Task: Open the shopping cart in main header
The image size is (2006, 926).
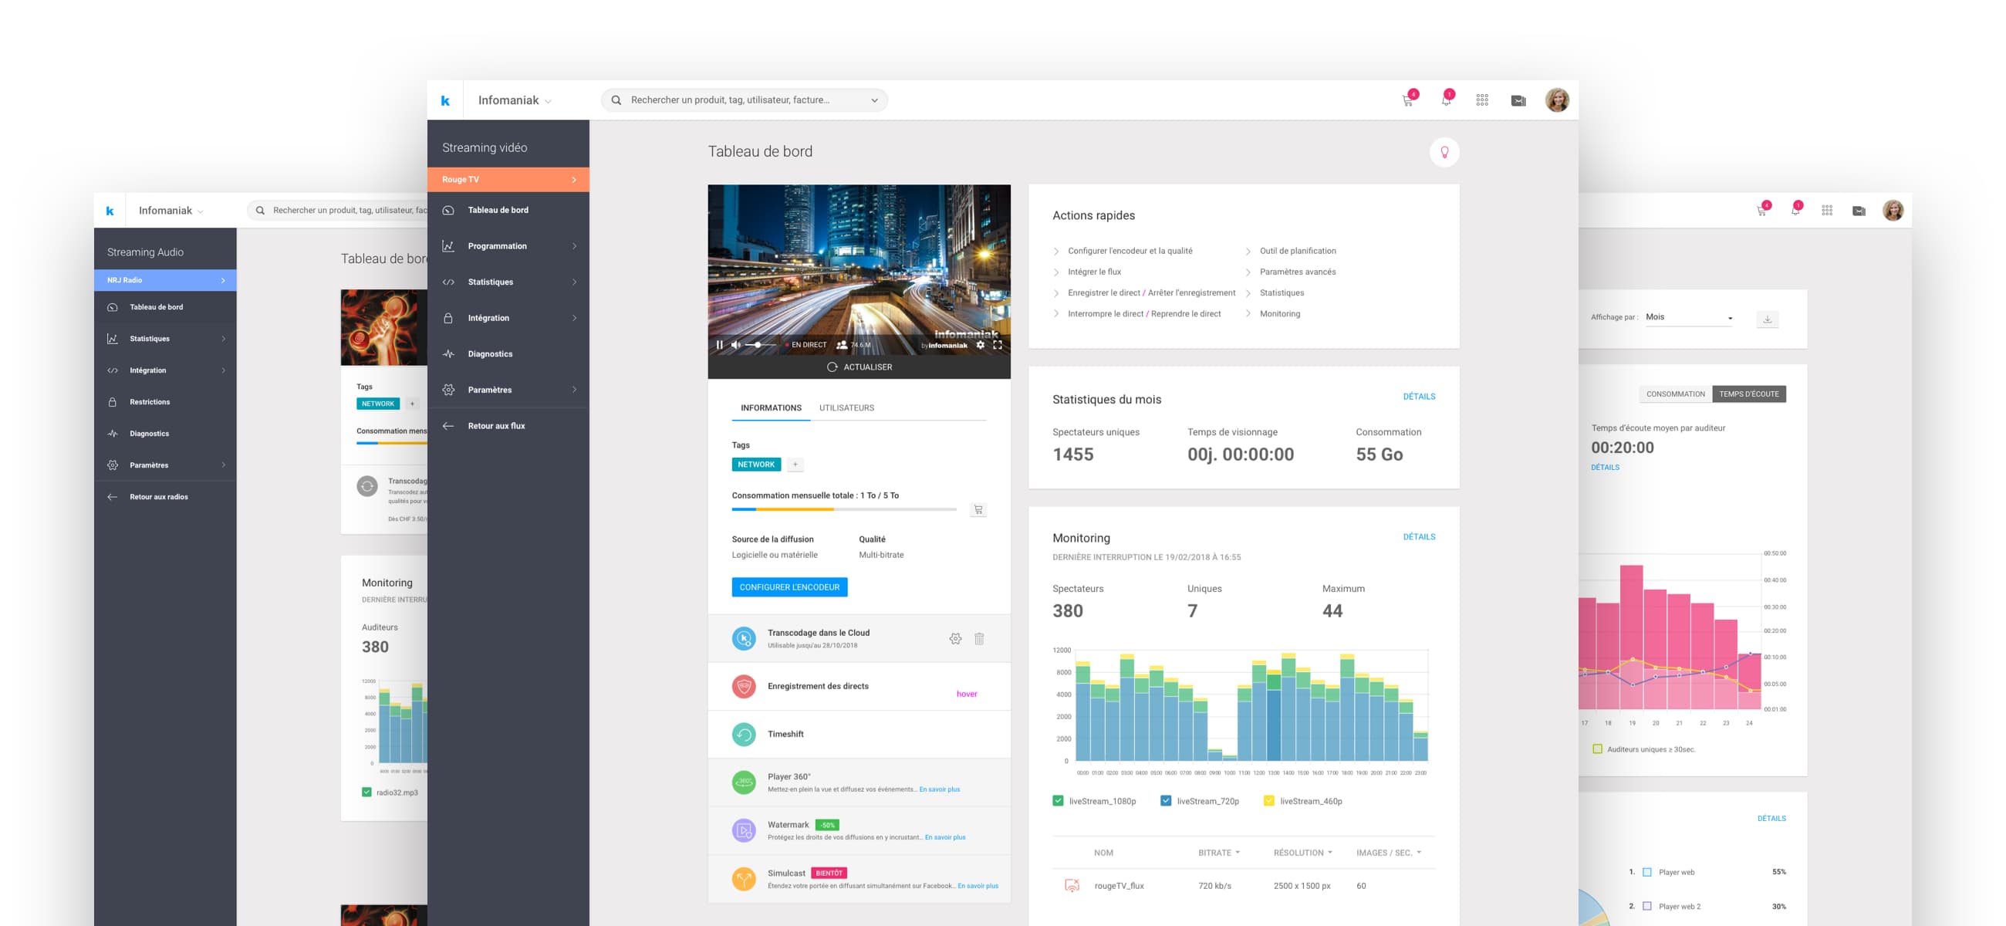Action: click(1407, 100)
